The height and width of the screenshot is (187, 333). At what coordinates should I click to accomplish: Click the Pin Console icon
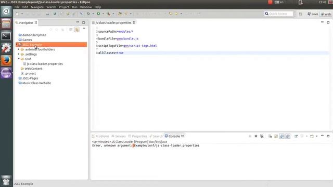296,136
